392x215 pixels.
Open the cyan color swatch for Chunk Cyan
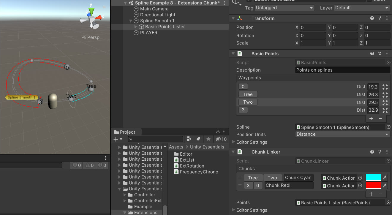point(373,178)
